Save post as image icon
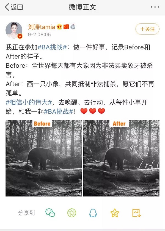 click(136, 213)
